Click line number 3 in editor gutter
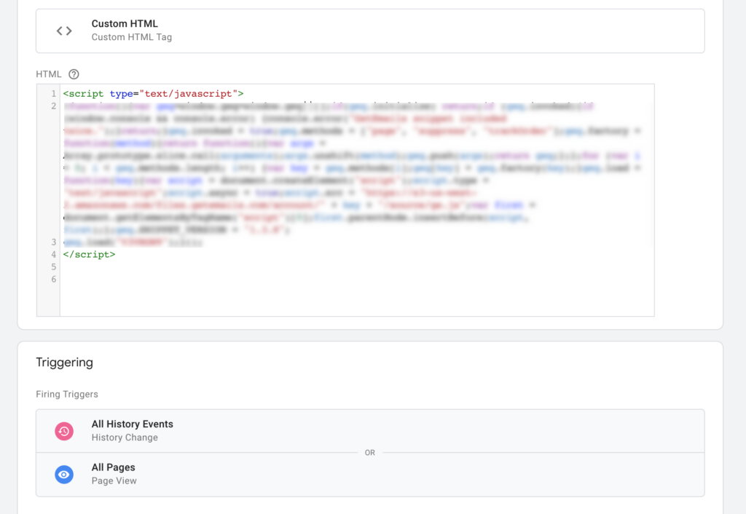The width and height of the screenshot is (746, 514). 54,242
